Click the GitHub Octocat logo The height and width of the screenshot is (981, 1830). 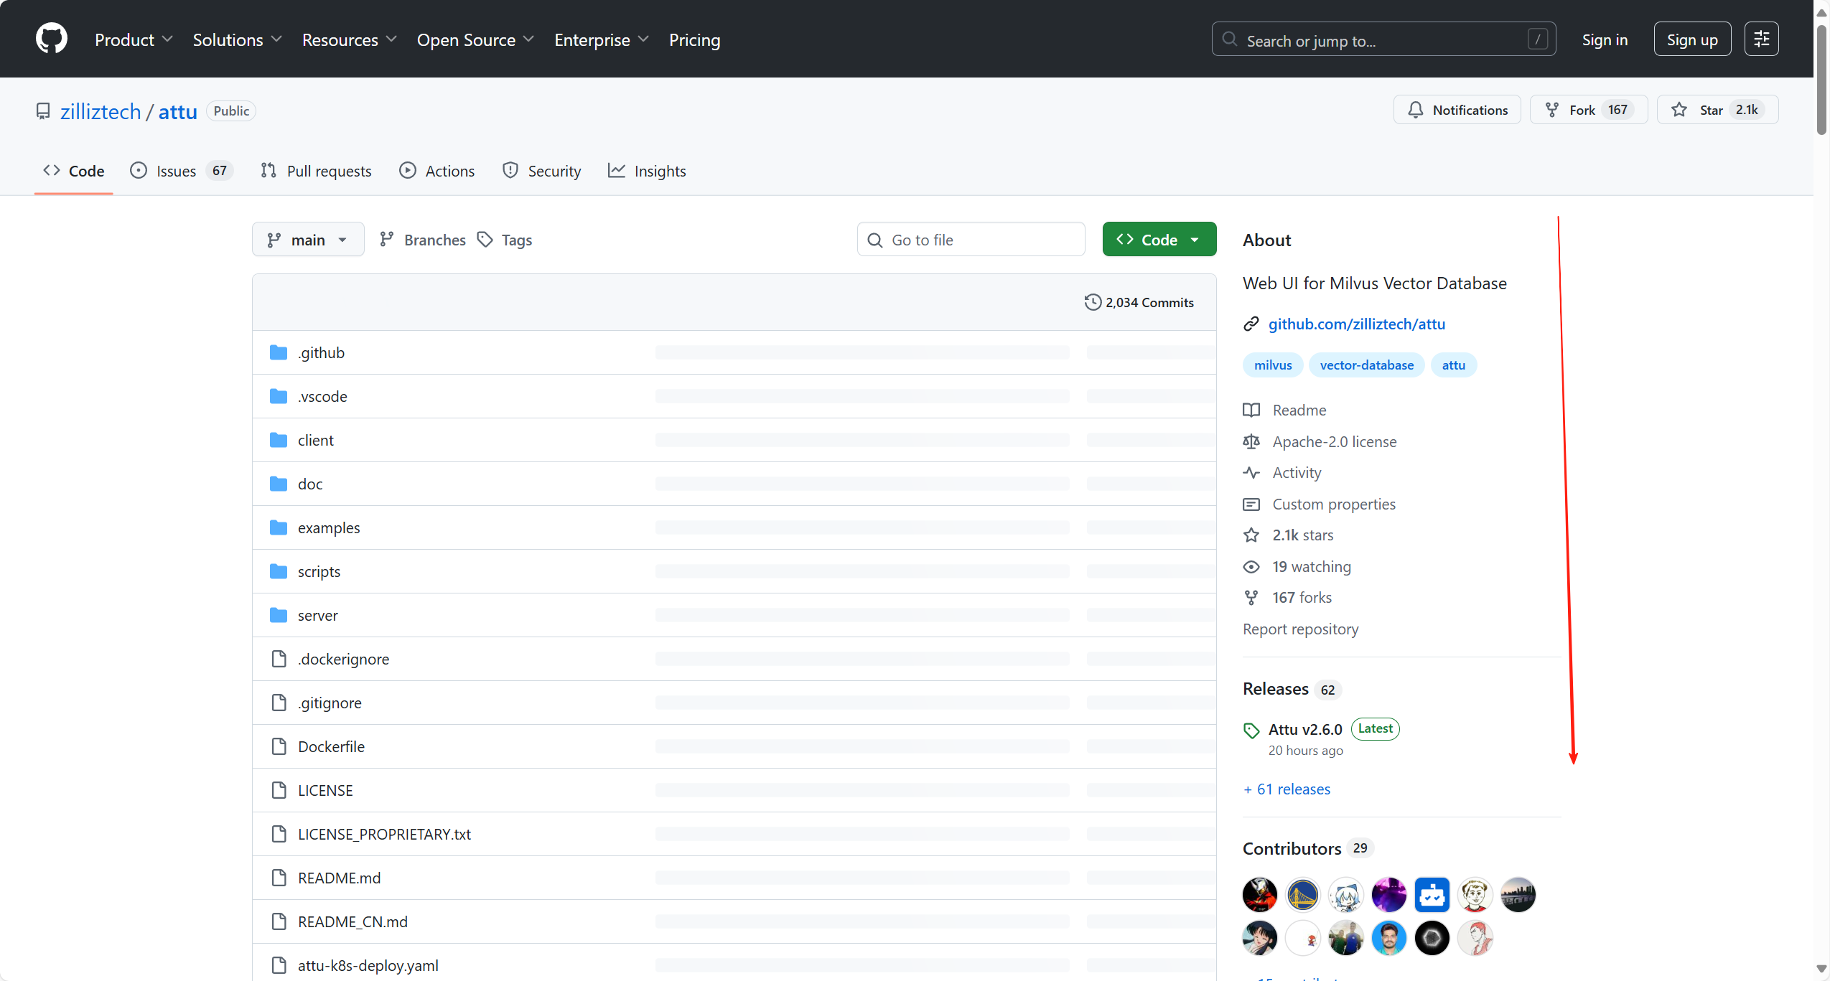tap(52, 39)
